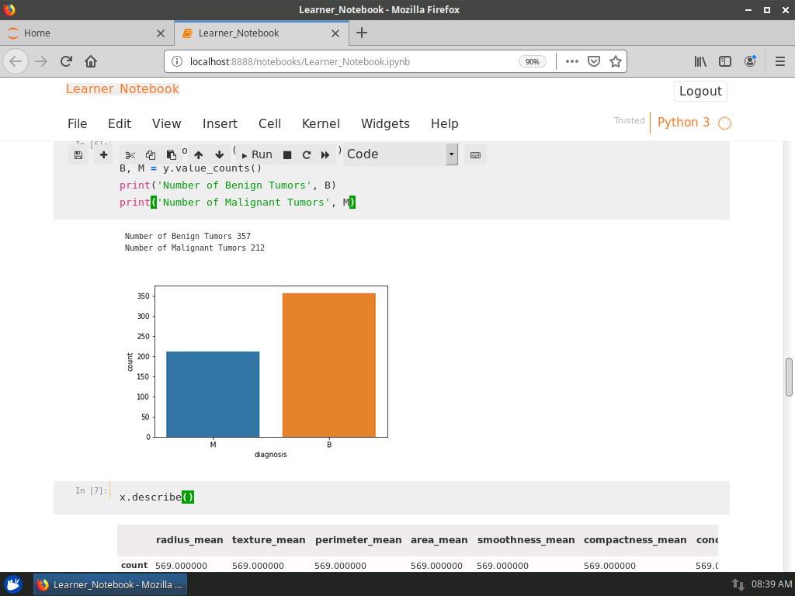Open the page actions three-dot menu
This screenshot has height=596, width=795.
pyautogui.click(x=572, y=62)
